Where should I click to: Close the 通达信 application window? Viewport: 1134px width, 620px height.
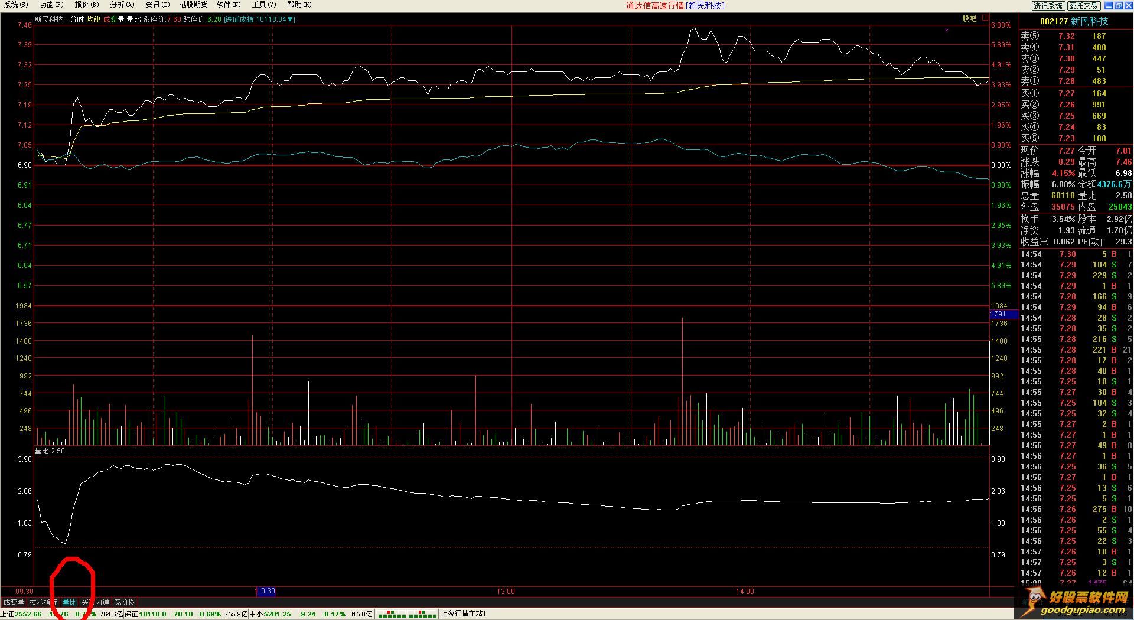pos(1128,5)
